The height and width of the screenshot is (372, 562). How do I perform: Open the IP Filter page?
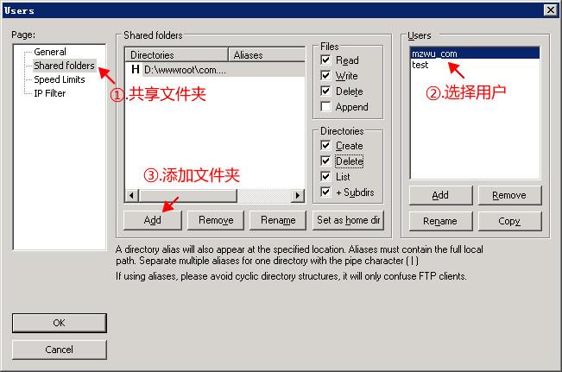point(50,93)
